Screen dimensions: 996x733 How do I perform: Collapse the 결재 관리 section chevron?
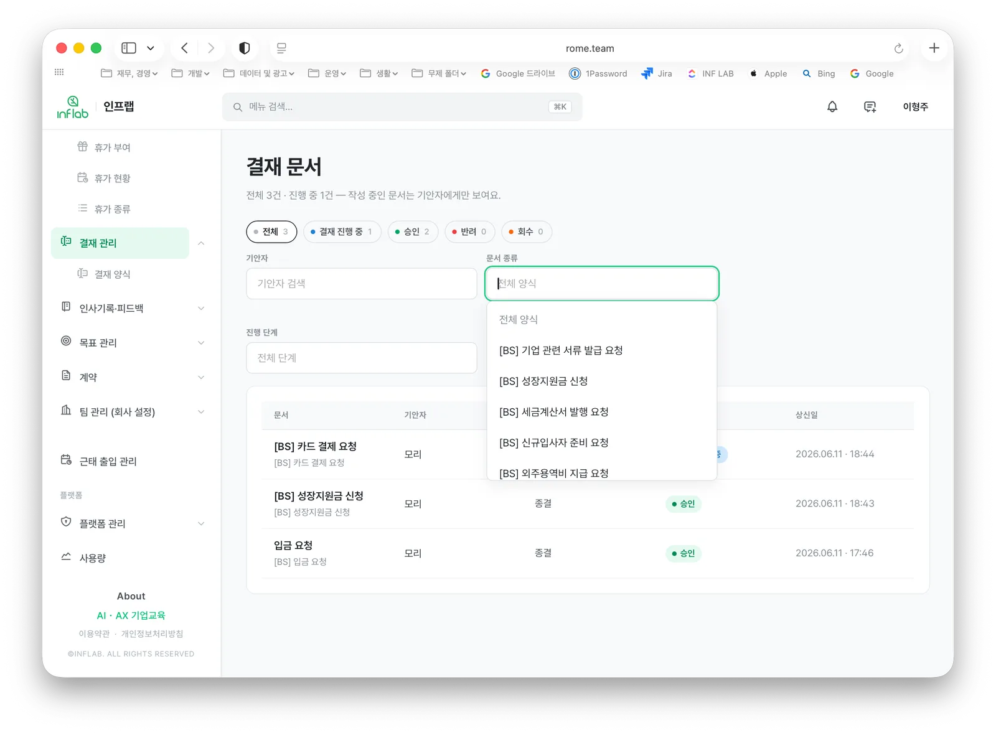201,243
